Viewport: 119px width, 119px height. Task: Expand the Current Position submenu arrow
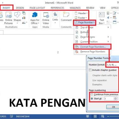[x=108, y=42]
